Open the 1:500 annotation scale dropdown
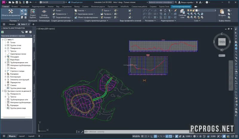This screenshot has width=239, height=139. (x=189, y=136)
